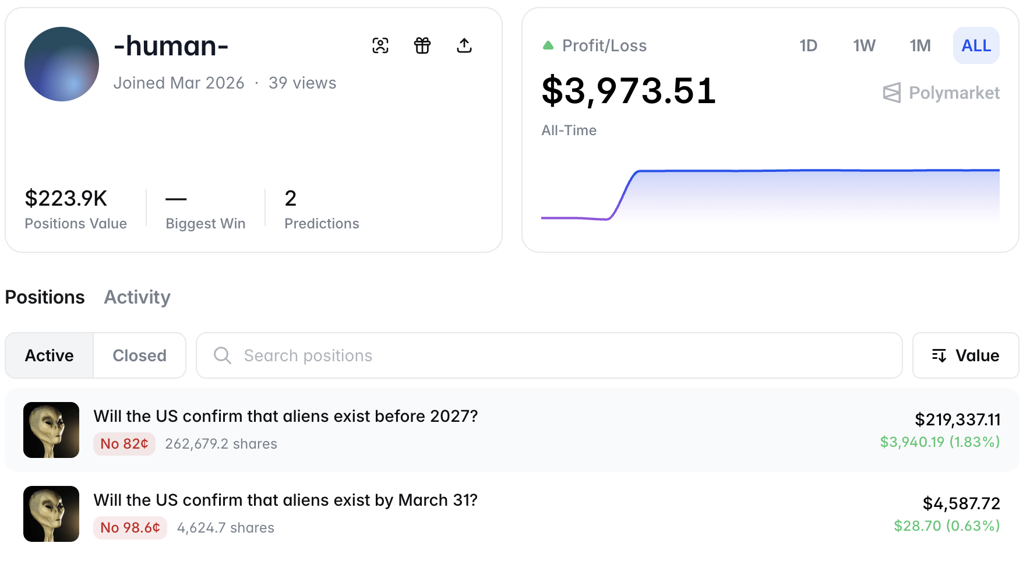Switch chart to 1W timeframe

point(864,45)
